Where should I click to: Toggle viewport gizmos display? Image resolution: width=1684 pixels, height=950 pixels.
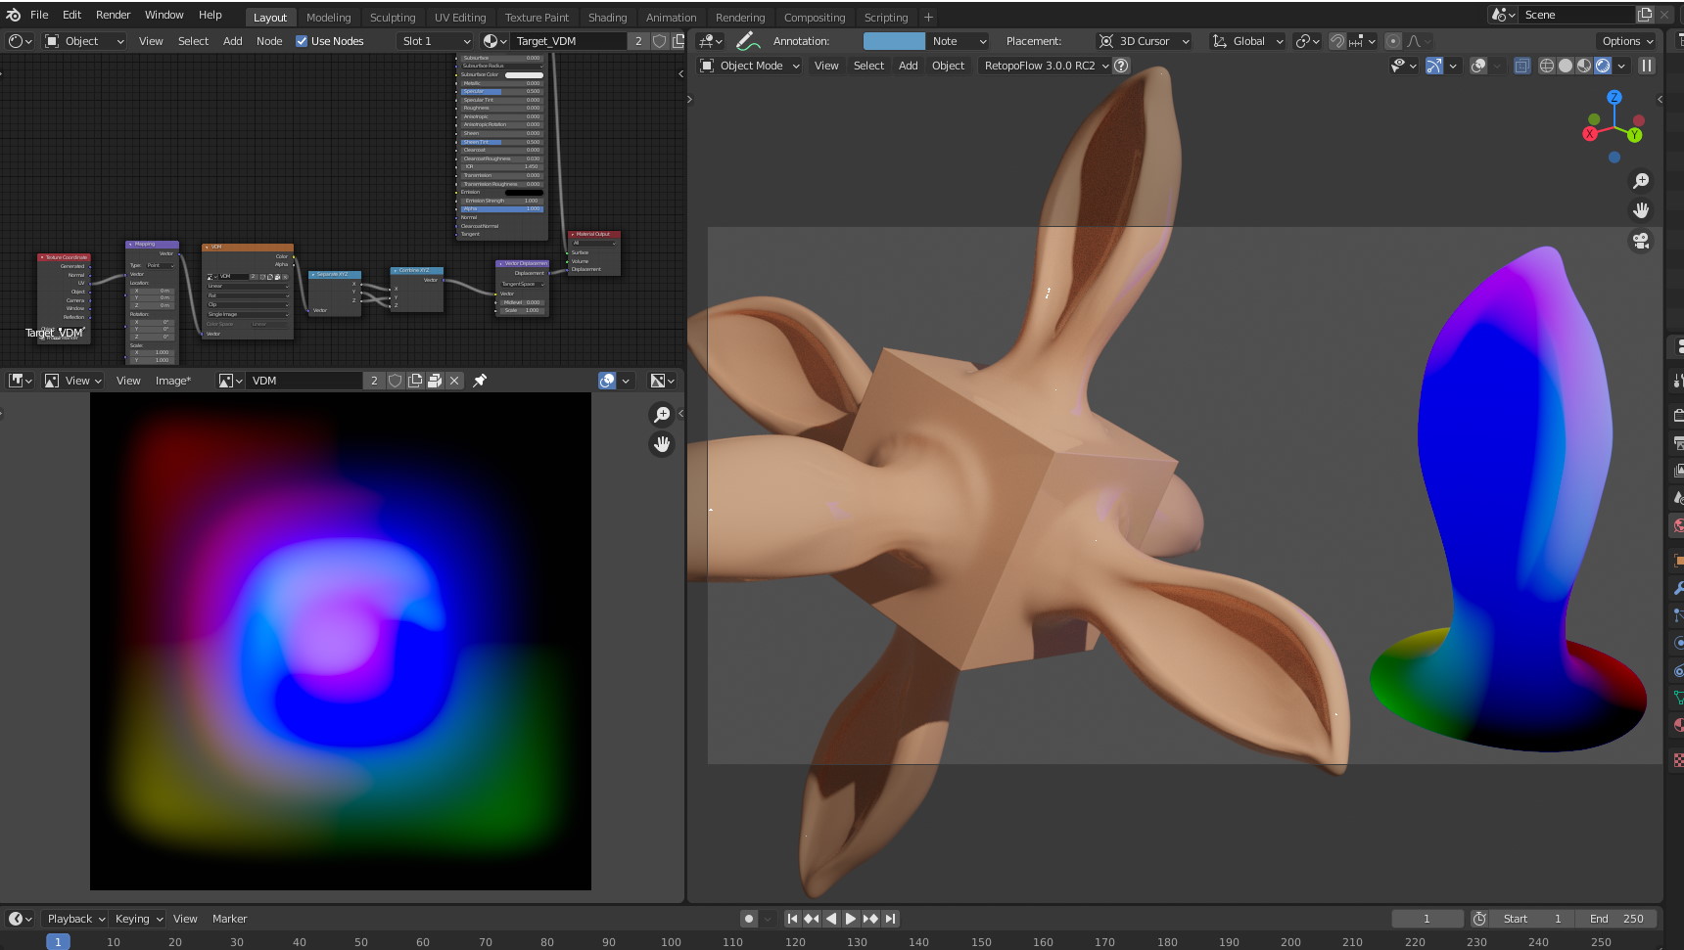point(1434,66)
